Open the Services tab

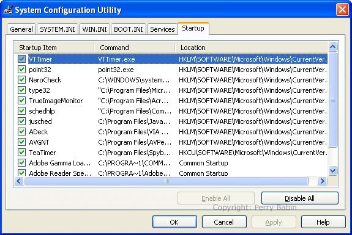(162, 29)
